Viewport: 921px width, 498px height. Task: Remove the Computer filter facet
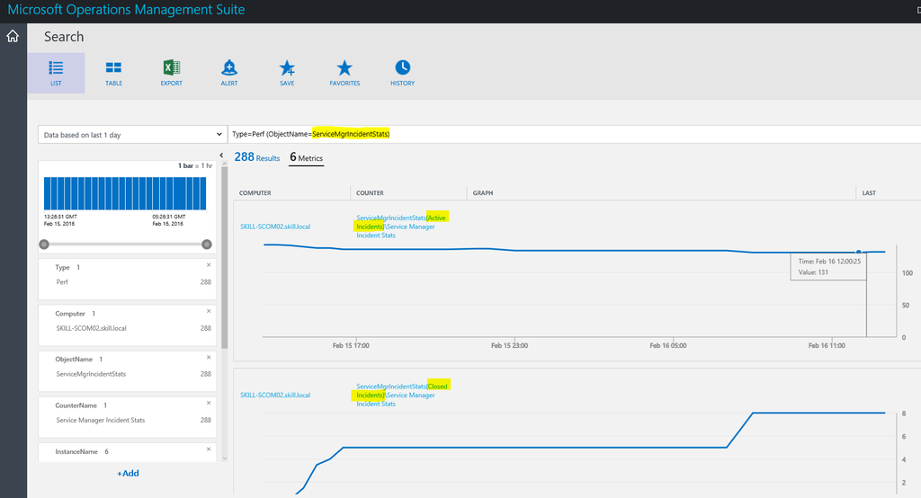pyautogui.click(x=209, y=311)
